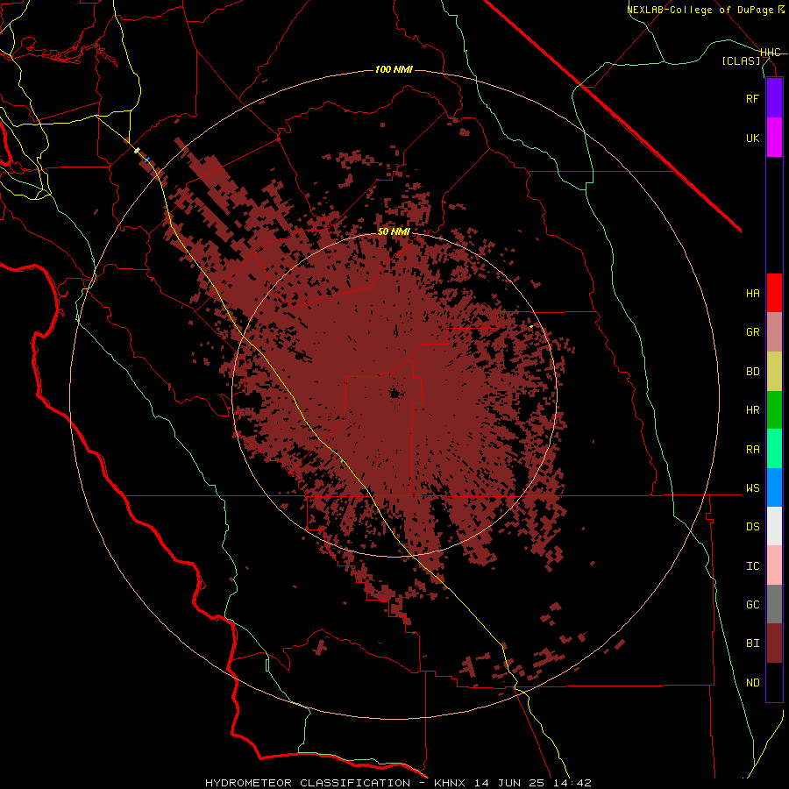Click the GR legend label
This screenshot has height=789, width=789.
752,332
